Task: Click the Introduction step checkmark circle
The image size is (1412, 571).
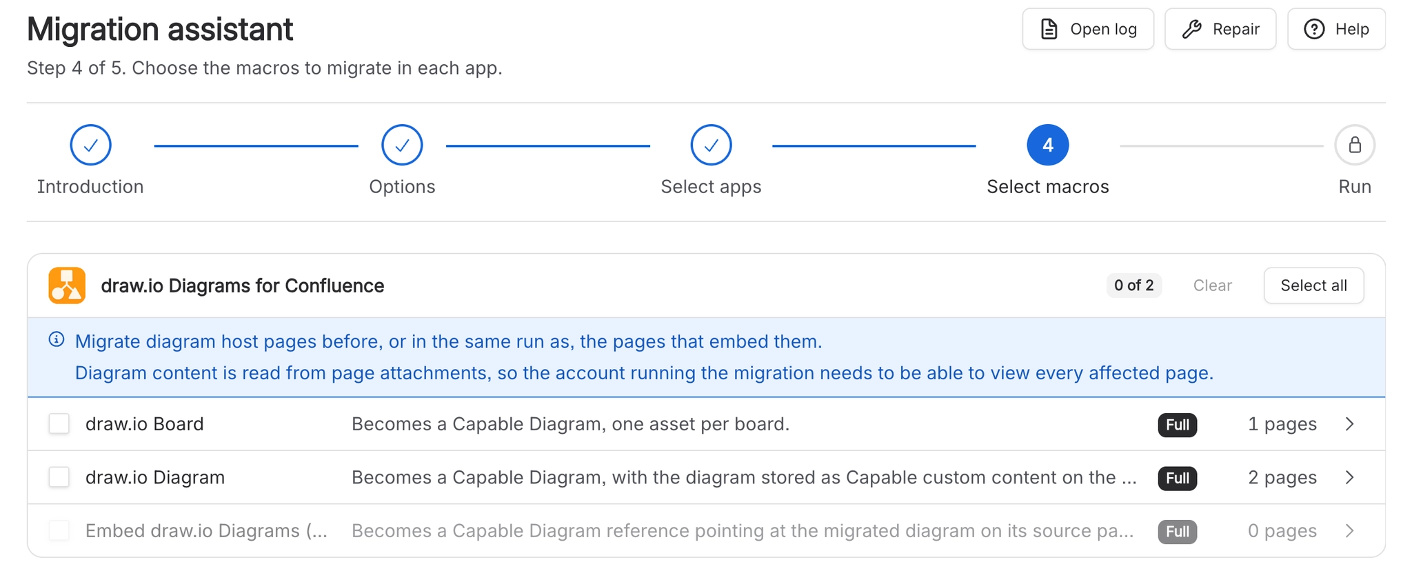Action: pos(90,145)
